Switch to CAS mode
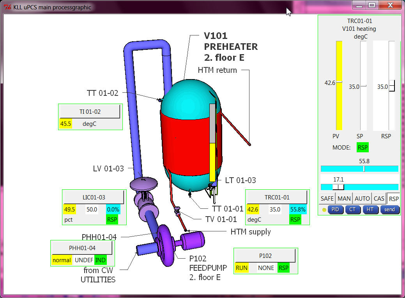 (x=379, y=198)
